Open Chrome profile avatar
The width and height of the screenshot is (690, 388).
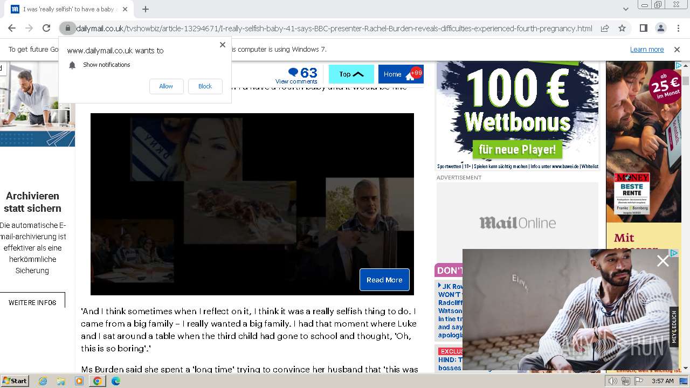660,28
